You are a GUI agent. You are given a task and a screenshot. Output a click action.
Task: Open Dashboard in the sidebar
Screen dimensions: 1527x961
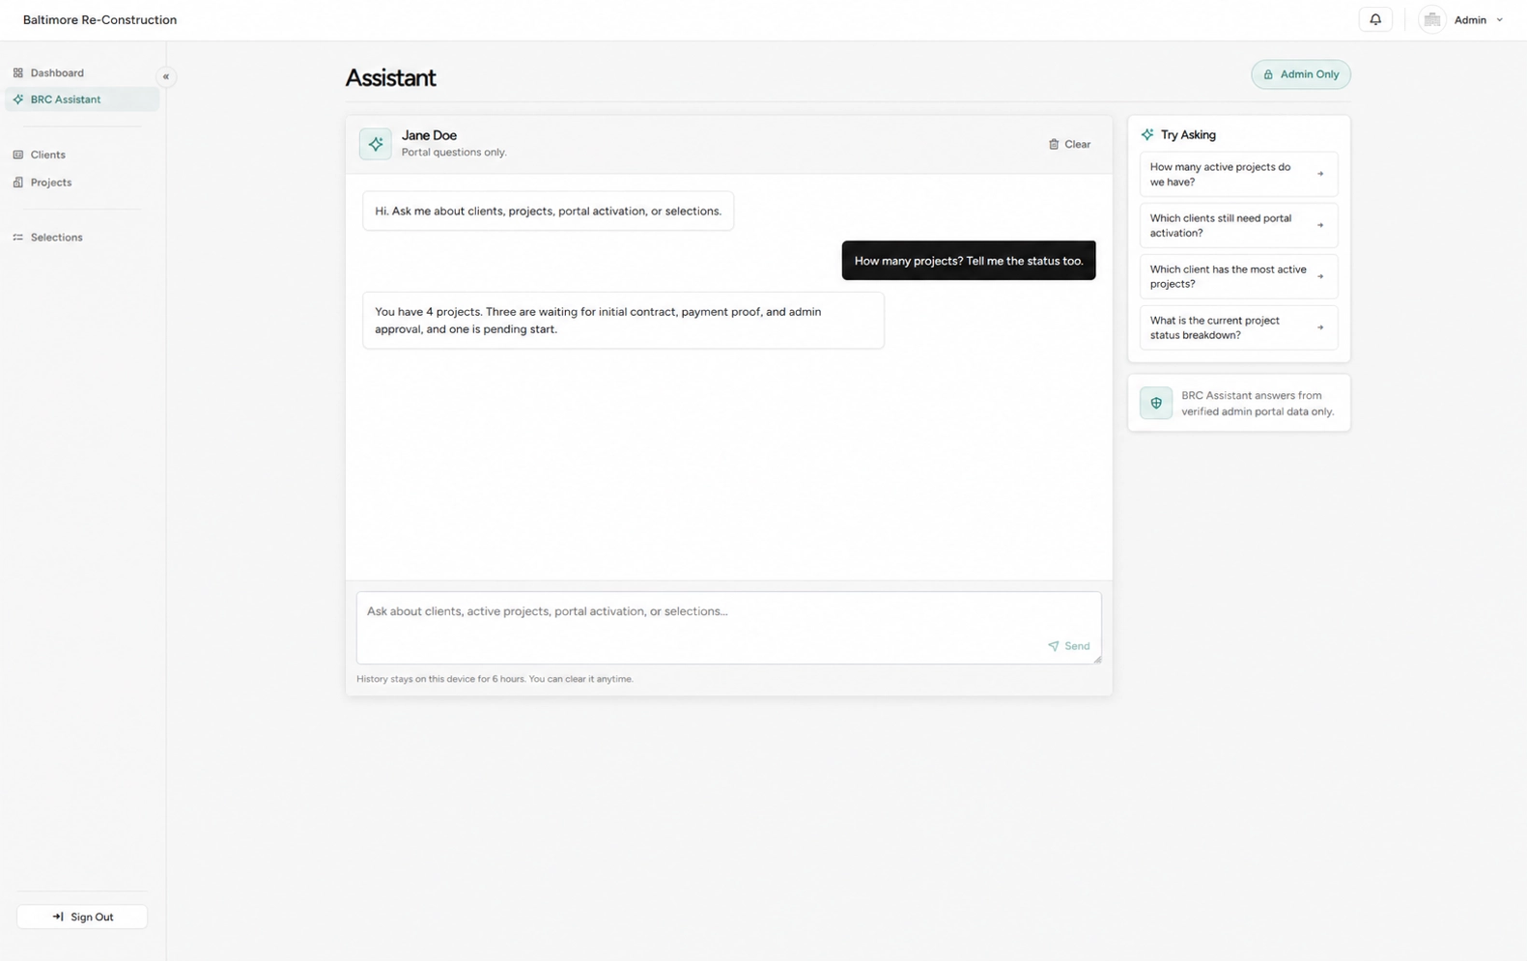[x=82, y=72]
